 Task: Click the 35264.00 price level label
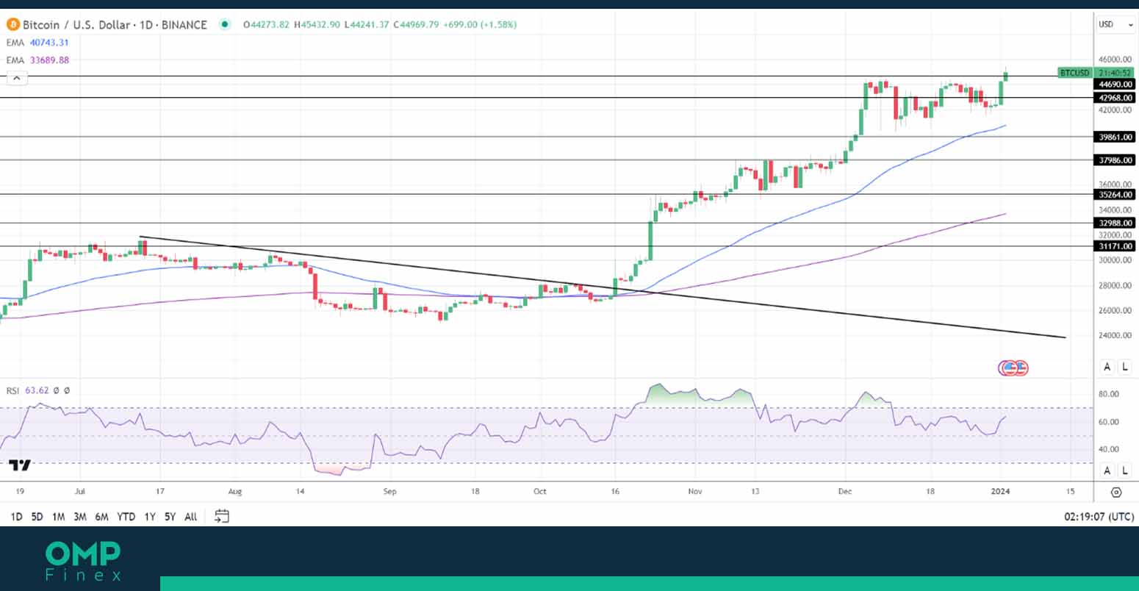click(x=1115, y=195)
